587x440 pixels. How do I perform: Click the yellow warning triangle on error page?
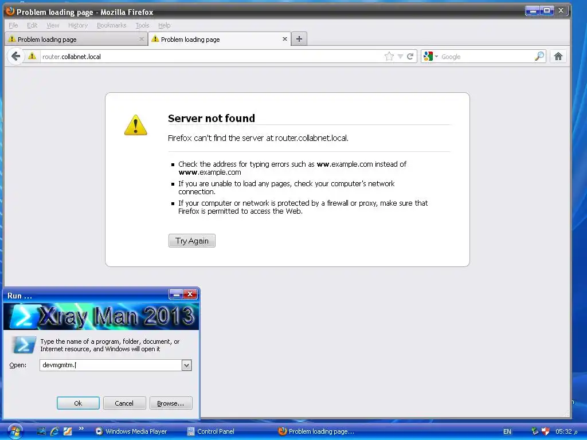135,125
